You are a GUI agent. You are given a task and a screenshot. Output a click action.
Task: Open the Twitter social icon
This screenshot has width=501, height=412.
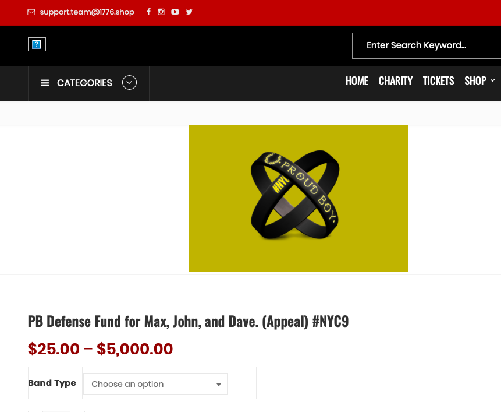(x=189, y=12)
